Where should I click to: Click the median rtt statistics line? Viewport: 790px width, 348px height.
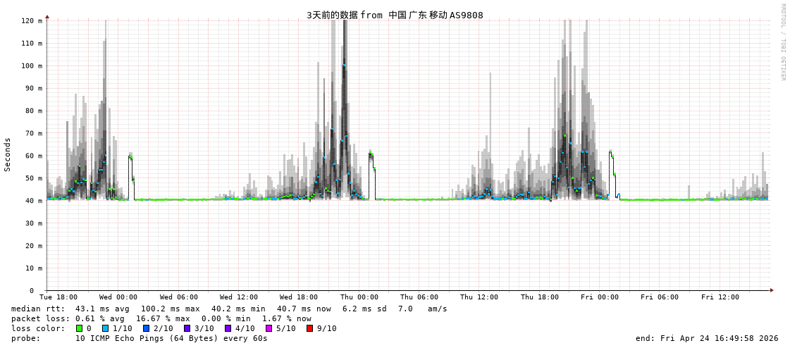pyautogui.click(x=229, y=309)
